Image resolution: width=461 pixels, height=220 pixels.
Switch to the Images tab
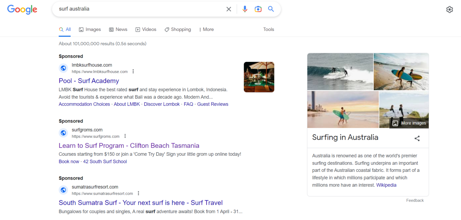(90, 29)
